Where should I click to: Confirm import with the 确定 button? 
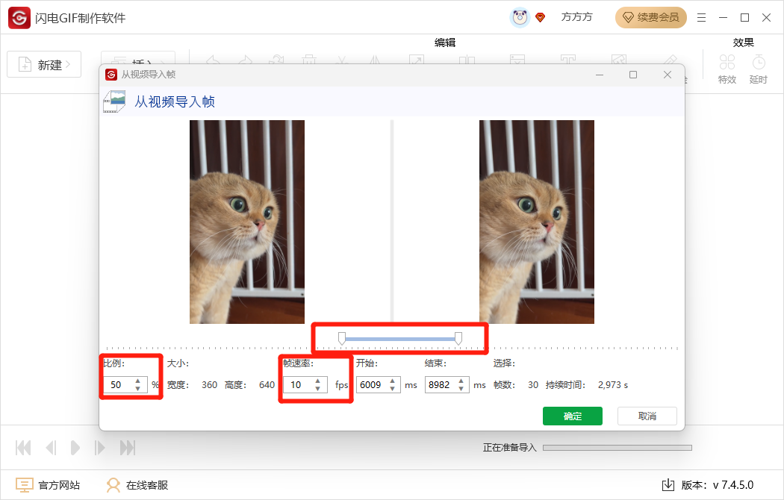pos(572,416)
